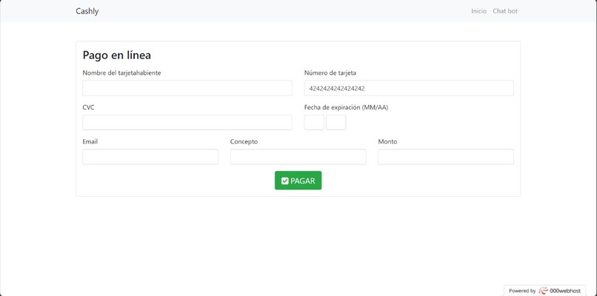Select the Número de tarjeta field
This screenshot has height=296, width=597.
[409, 88]
